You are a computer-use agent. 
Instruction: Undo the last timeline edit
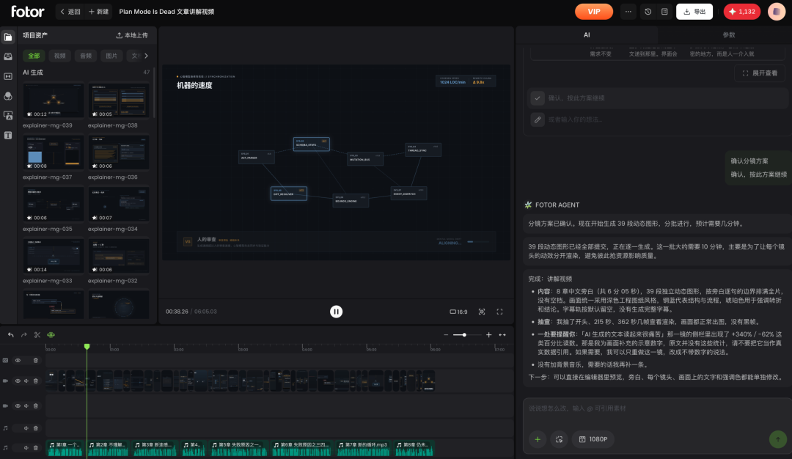click(10, 335)
